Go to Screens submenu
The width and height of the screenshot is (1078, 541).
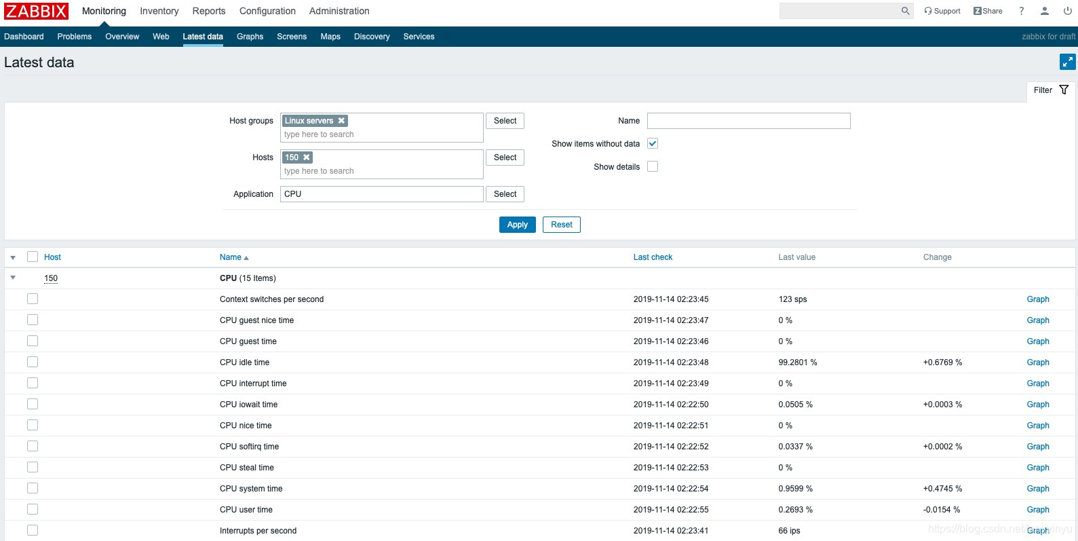click(292, 37)
